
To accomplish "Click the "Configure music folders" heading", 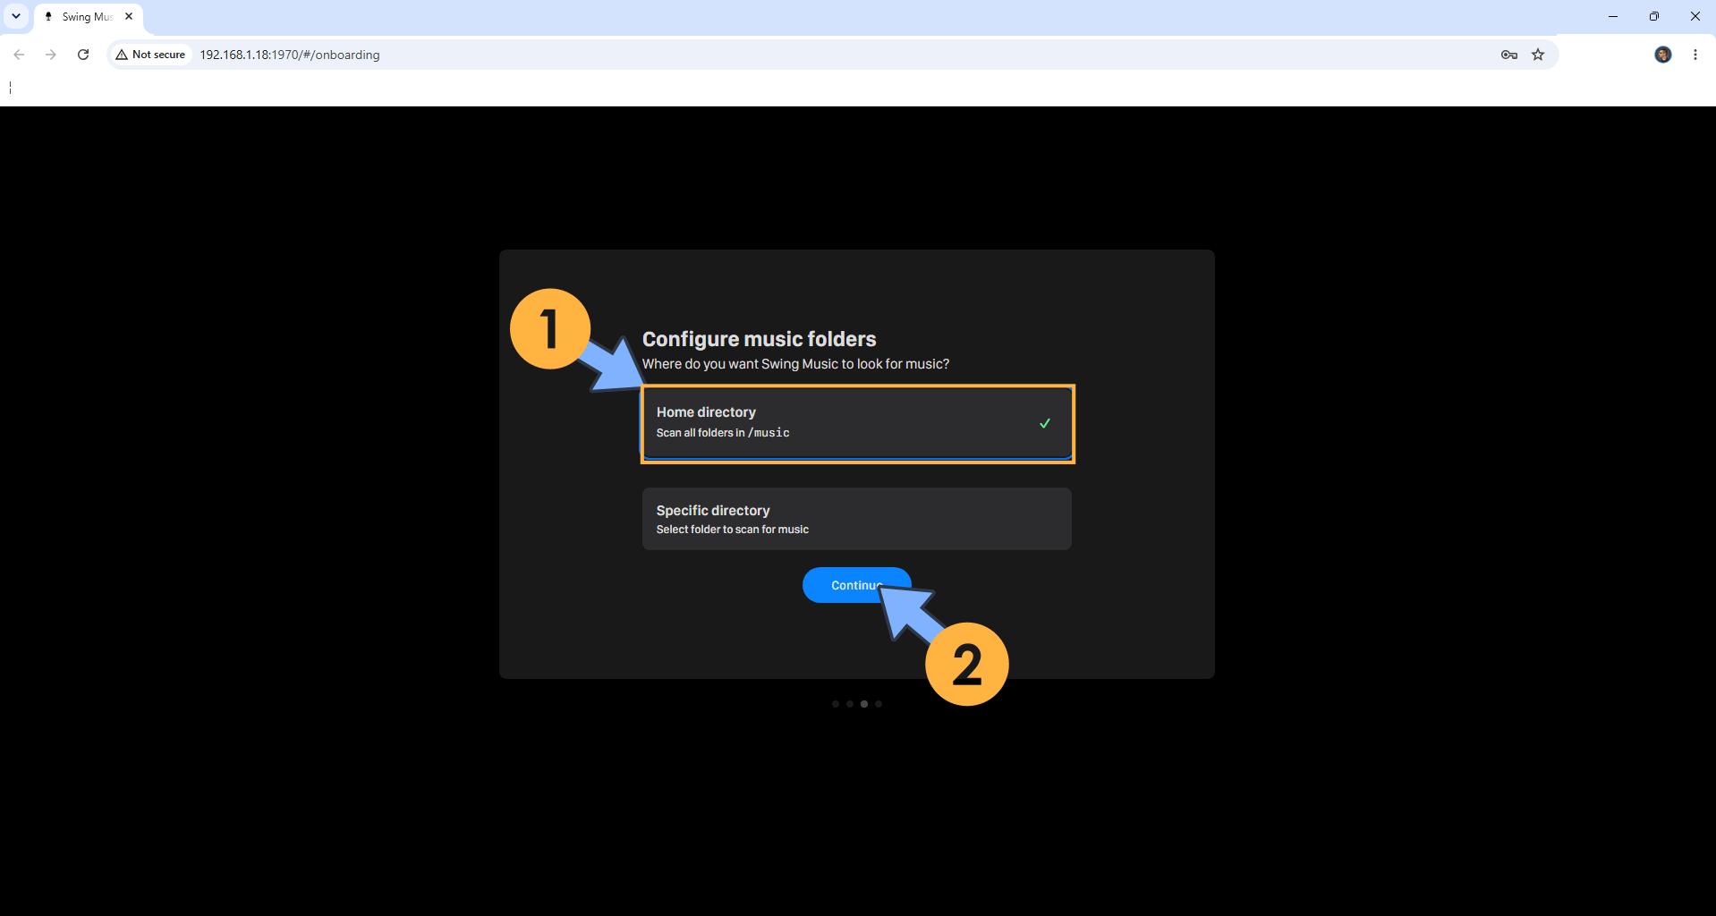I will tap(760, 339).
